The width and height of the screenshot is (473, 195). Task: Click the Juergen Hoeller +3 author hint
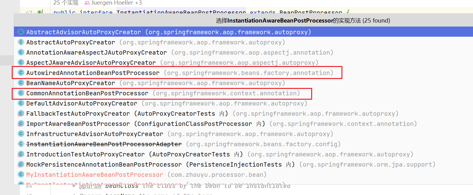click(113, 3)
